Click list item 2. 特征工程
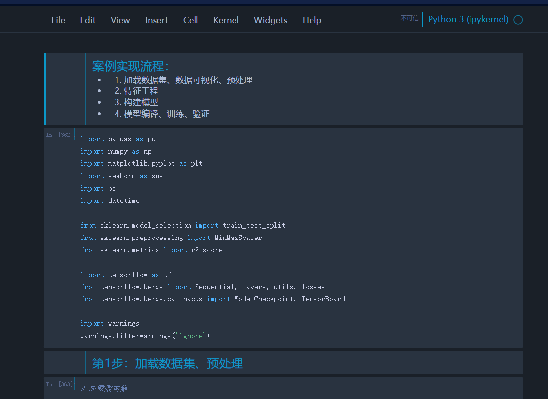 click(x=136, y=91)
